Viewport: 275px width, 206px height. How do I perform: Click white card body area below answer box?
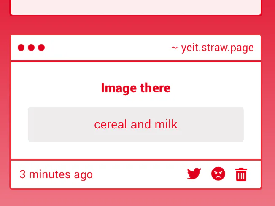(136, 150)
